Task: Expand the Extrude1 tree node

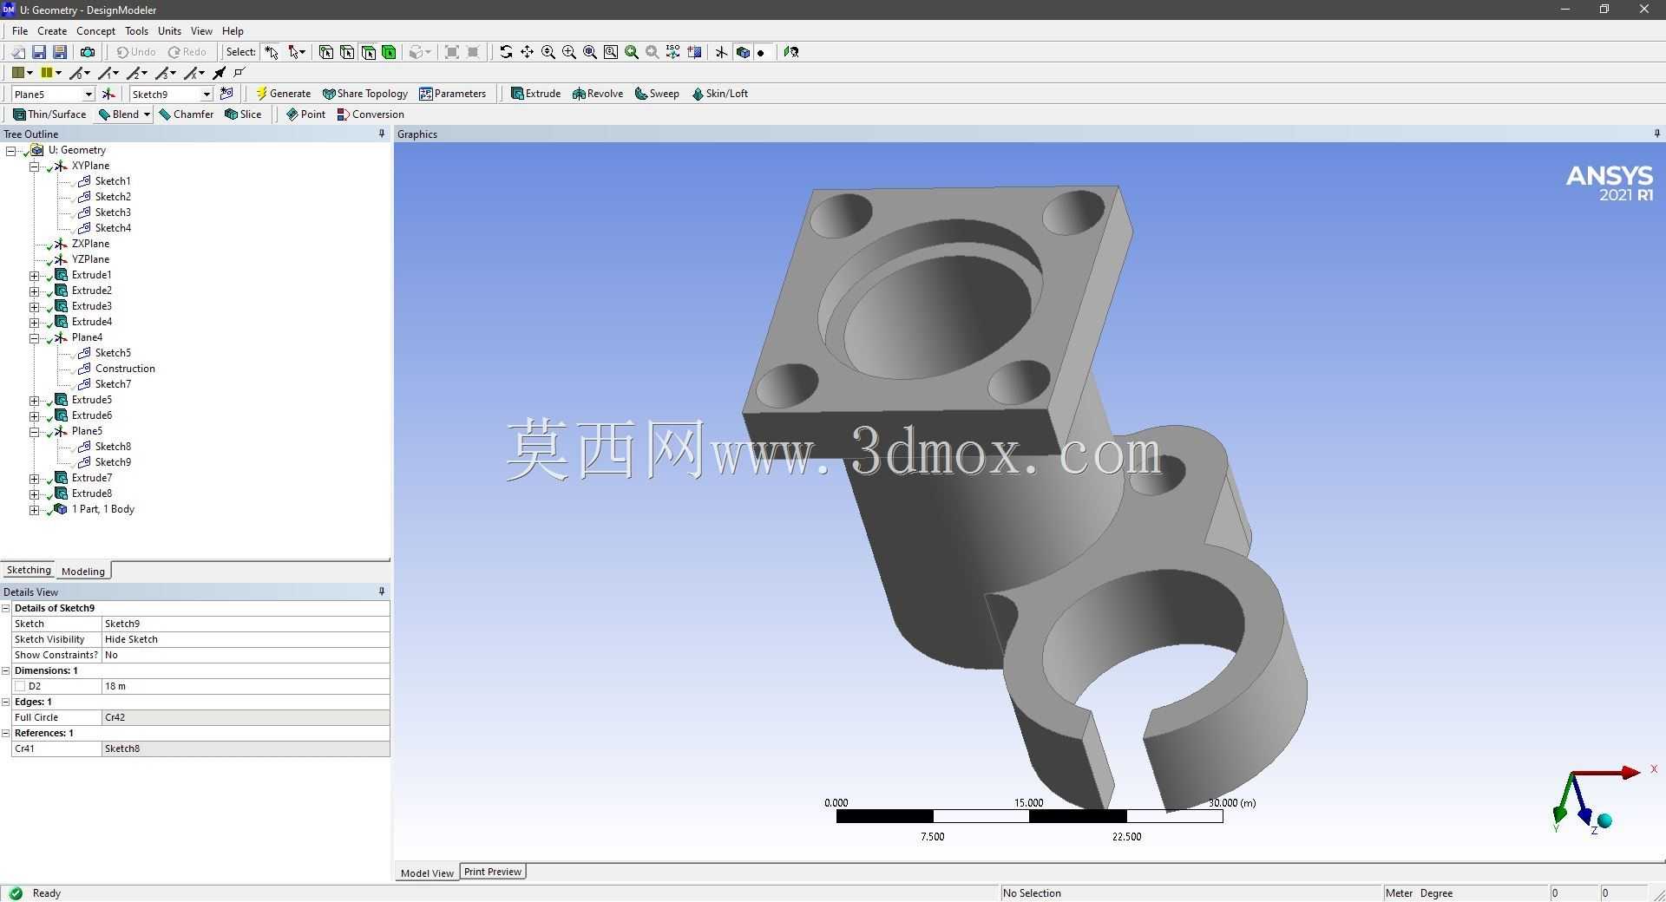Action: (x=34, y=275)
